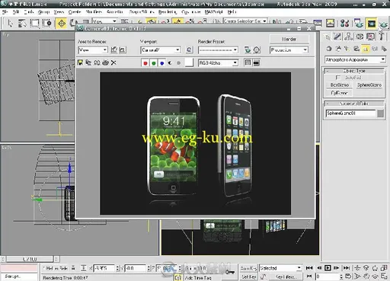This screenshot has width=390, height=281.
Task: Open the Selected key filter dropdown
Action: 280,268
